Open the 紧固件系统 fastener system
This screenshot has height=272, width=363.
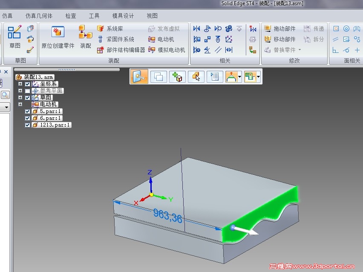click(115, 39)
